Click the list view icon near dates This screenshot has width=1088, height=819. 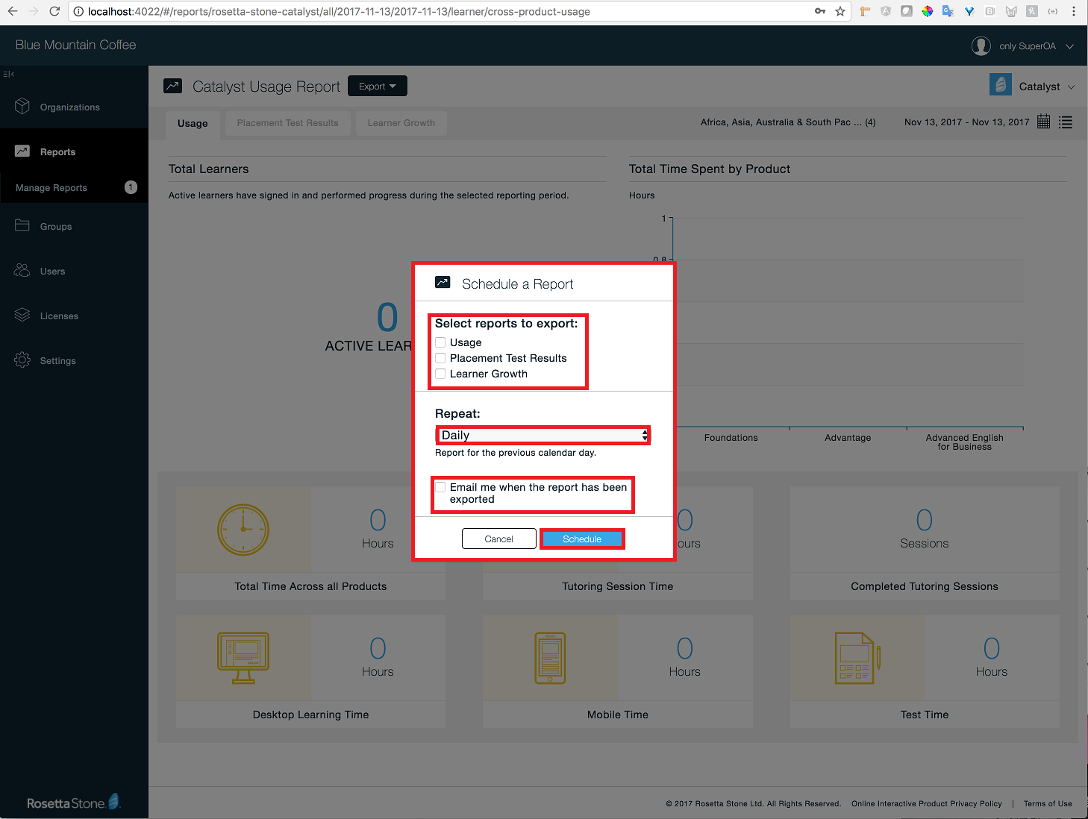(1066, 122)
